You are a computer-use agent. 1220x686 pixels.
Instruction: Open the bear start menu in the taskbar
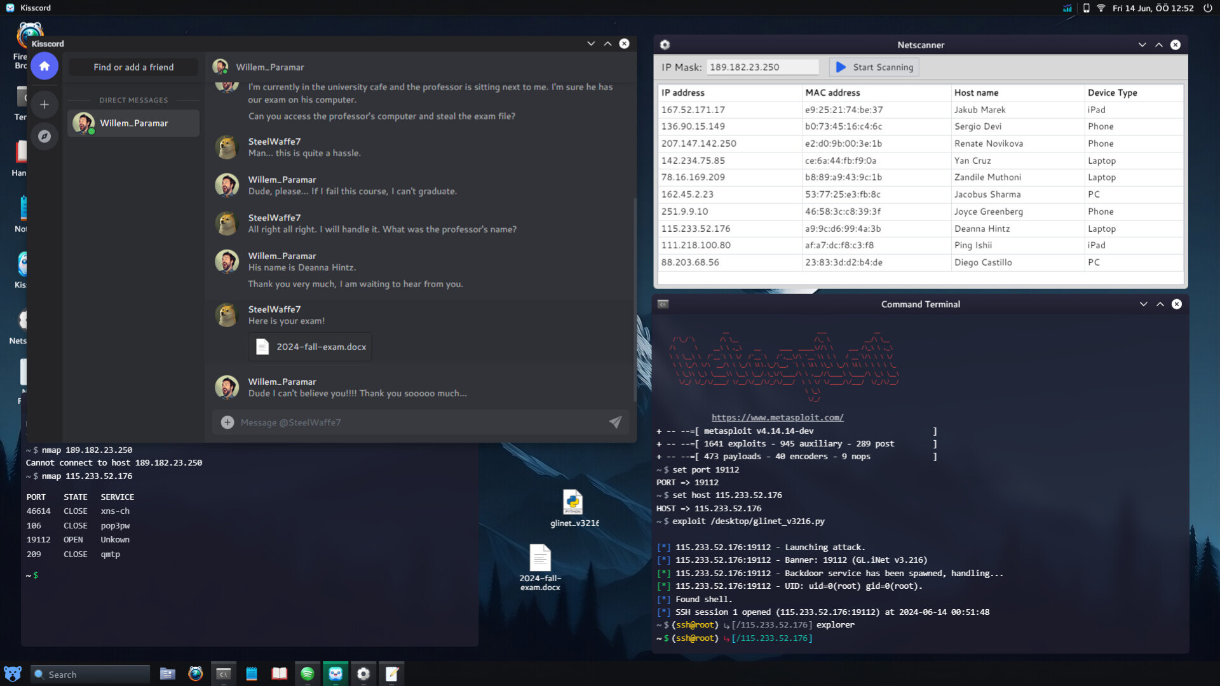pos(12,673)
